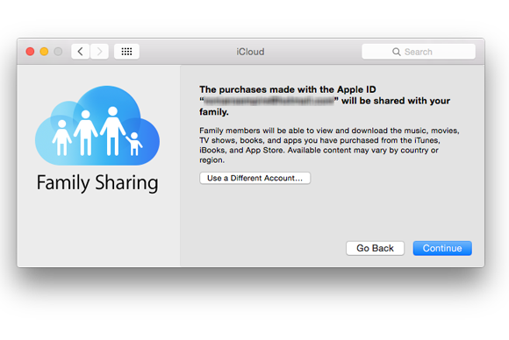This screenshot has width=509, height=340.
Task: Focus the Search field
Action: [419, 52]
